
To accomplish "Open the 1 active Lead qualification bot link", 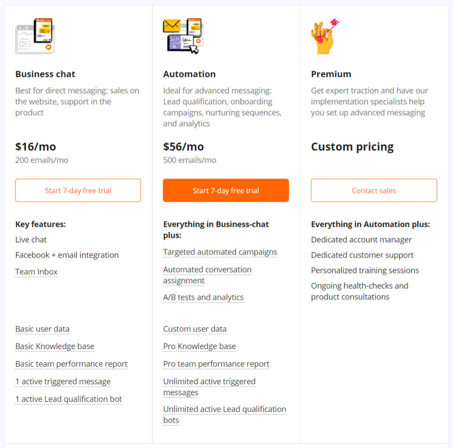I will click(x=69, y=399).
